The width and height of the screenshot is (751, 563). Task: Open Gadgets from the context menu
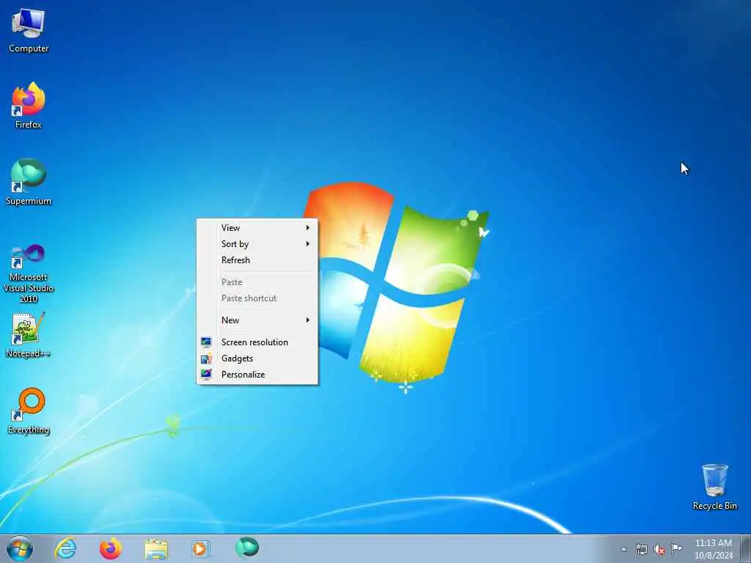pos(257,358)
